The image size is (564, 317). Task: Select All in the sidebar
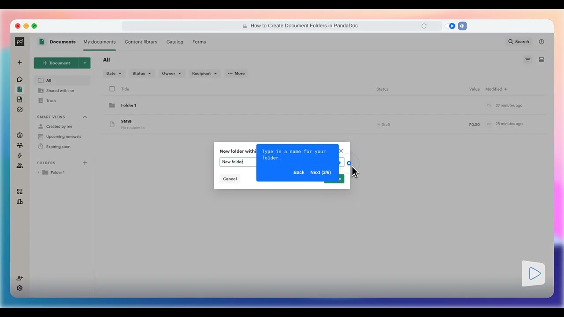tap(62, 81)
